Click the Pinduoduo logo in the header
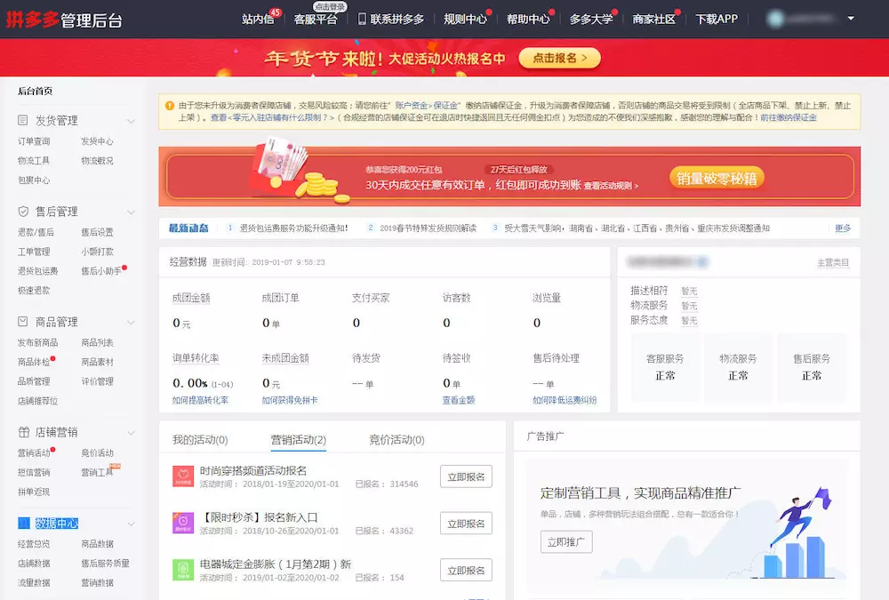The image size is (889, 600). pos(64,20)
